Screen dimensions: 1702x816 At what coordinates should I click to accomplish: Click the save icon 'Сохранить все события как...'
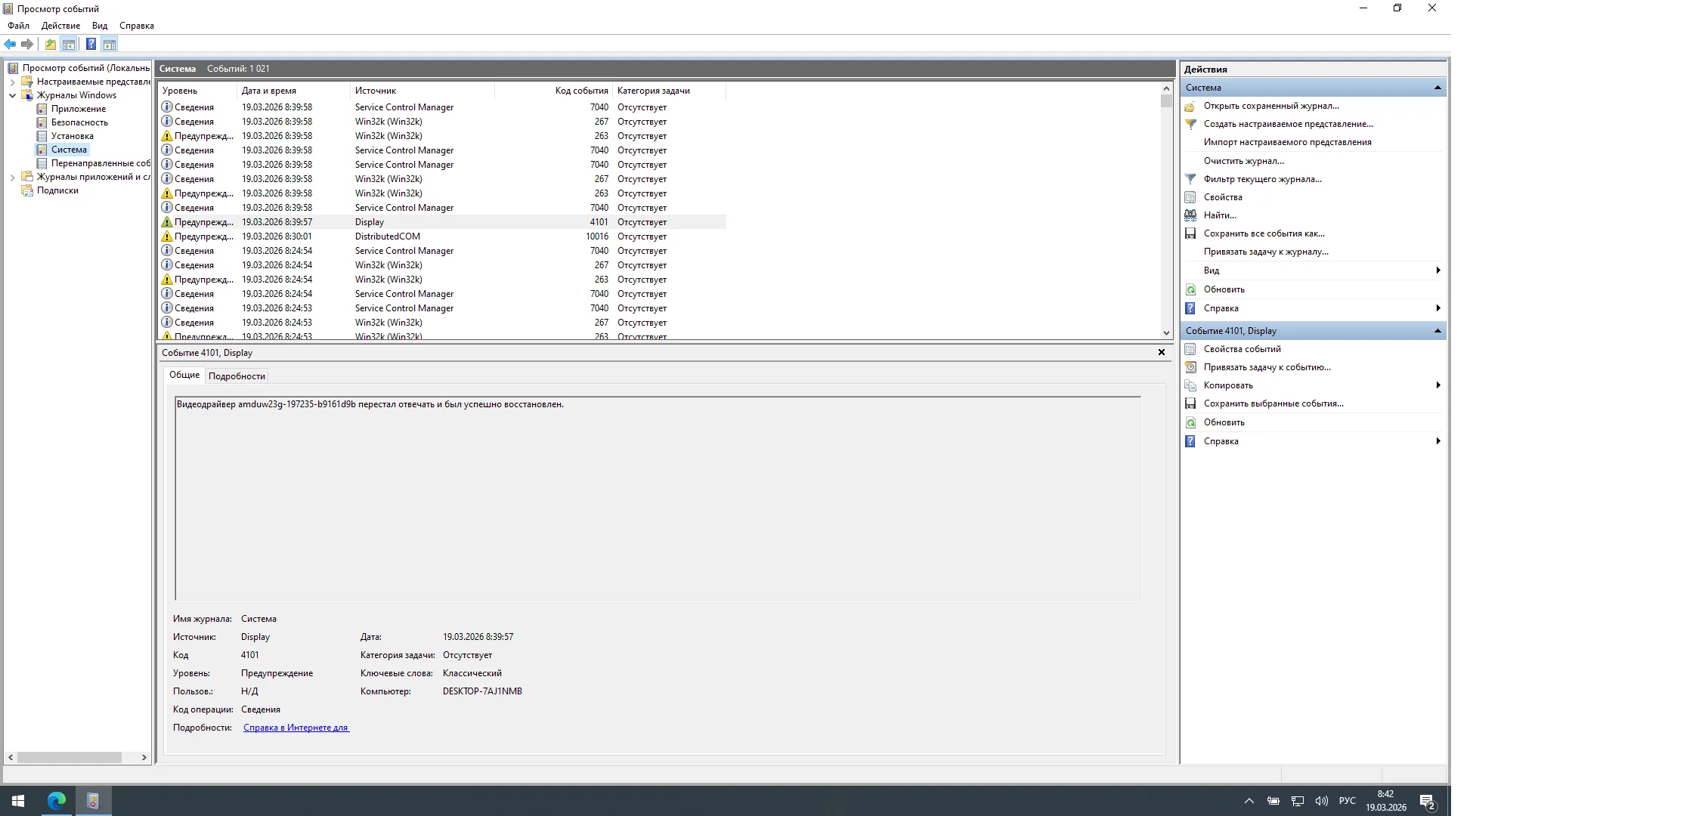(1190, 233)
